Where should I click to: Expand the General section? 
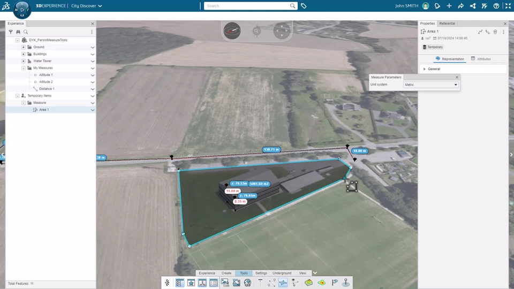coord(425,69)
